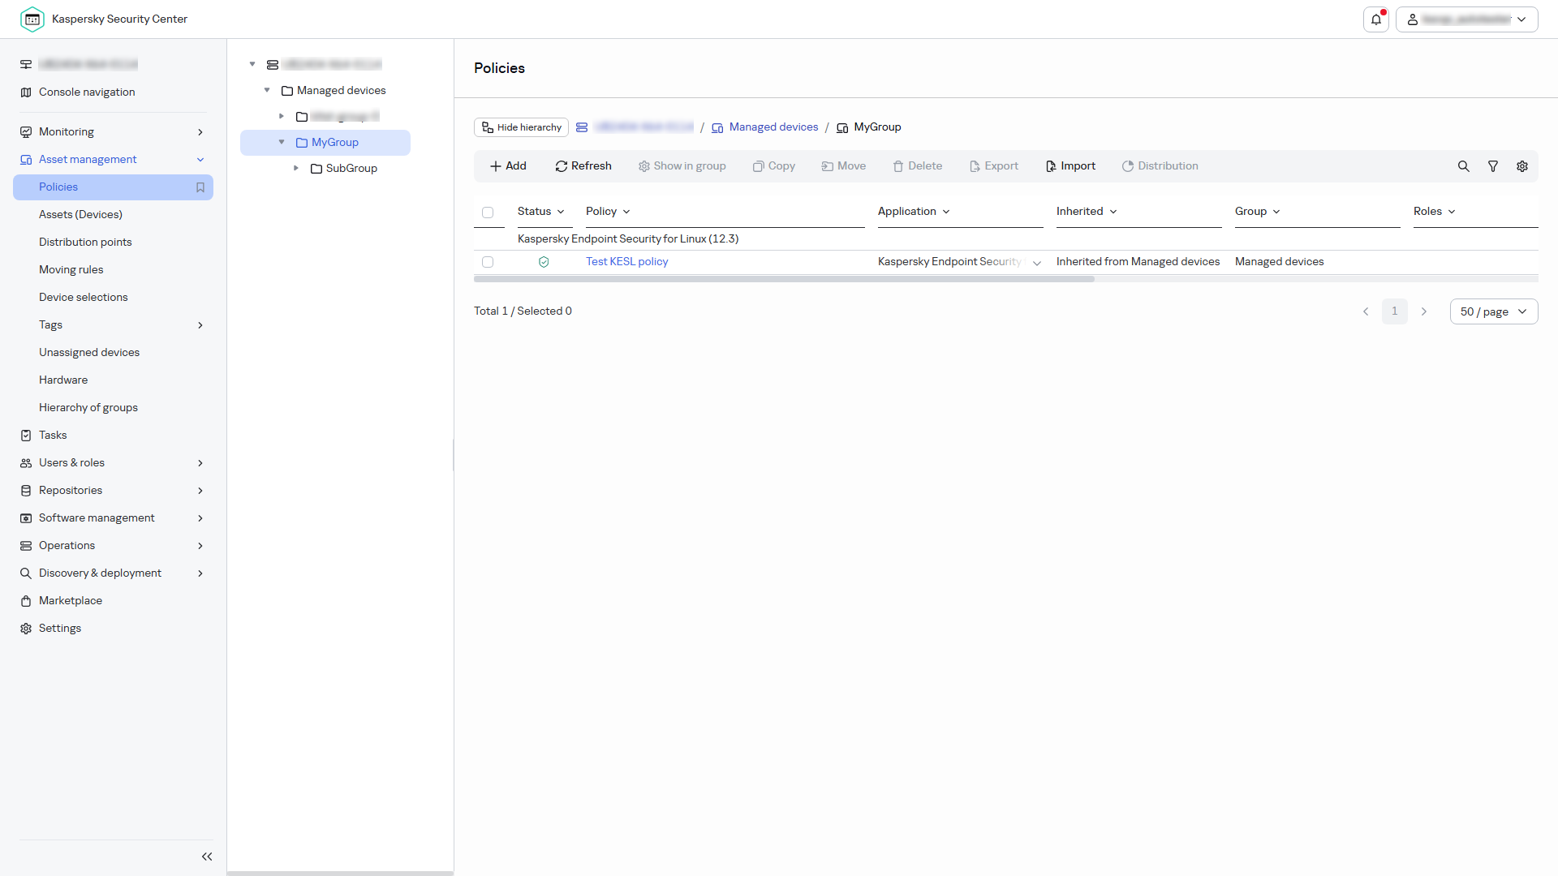
Task: Open the 50 / page dropdown
Action: [x=1494, y=311]
